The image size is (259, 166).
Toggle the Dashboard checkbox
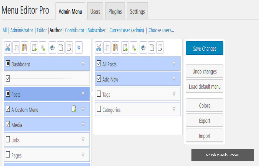click(8, 63)
